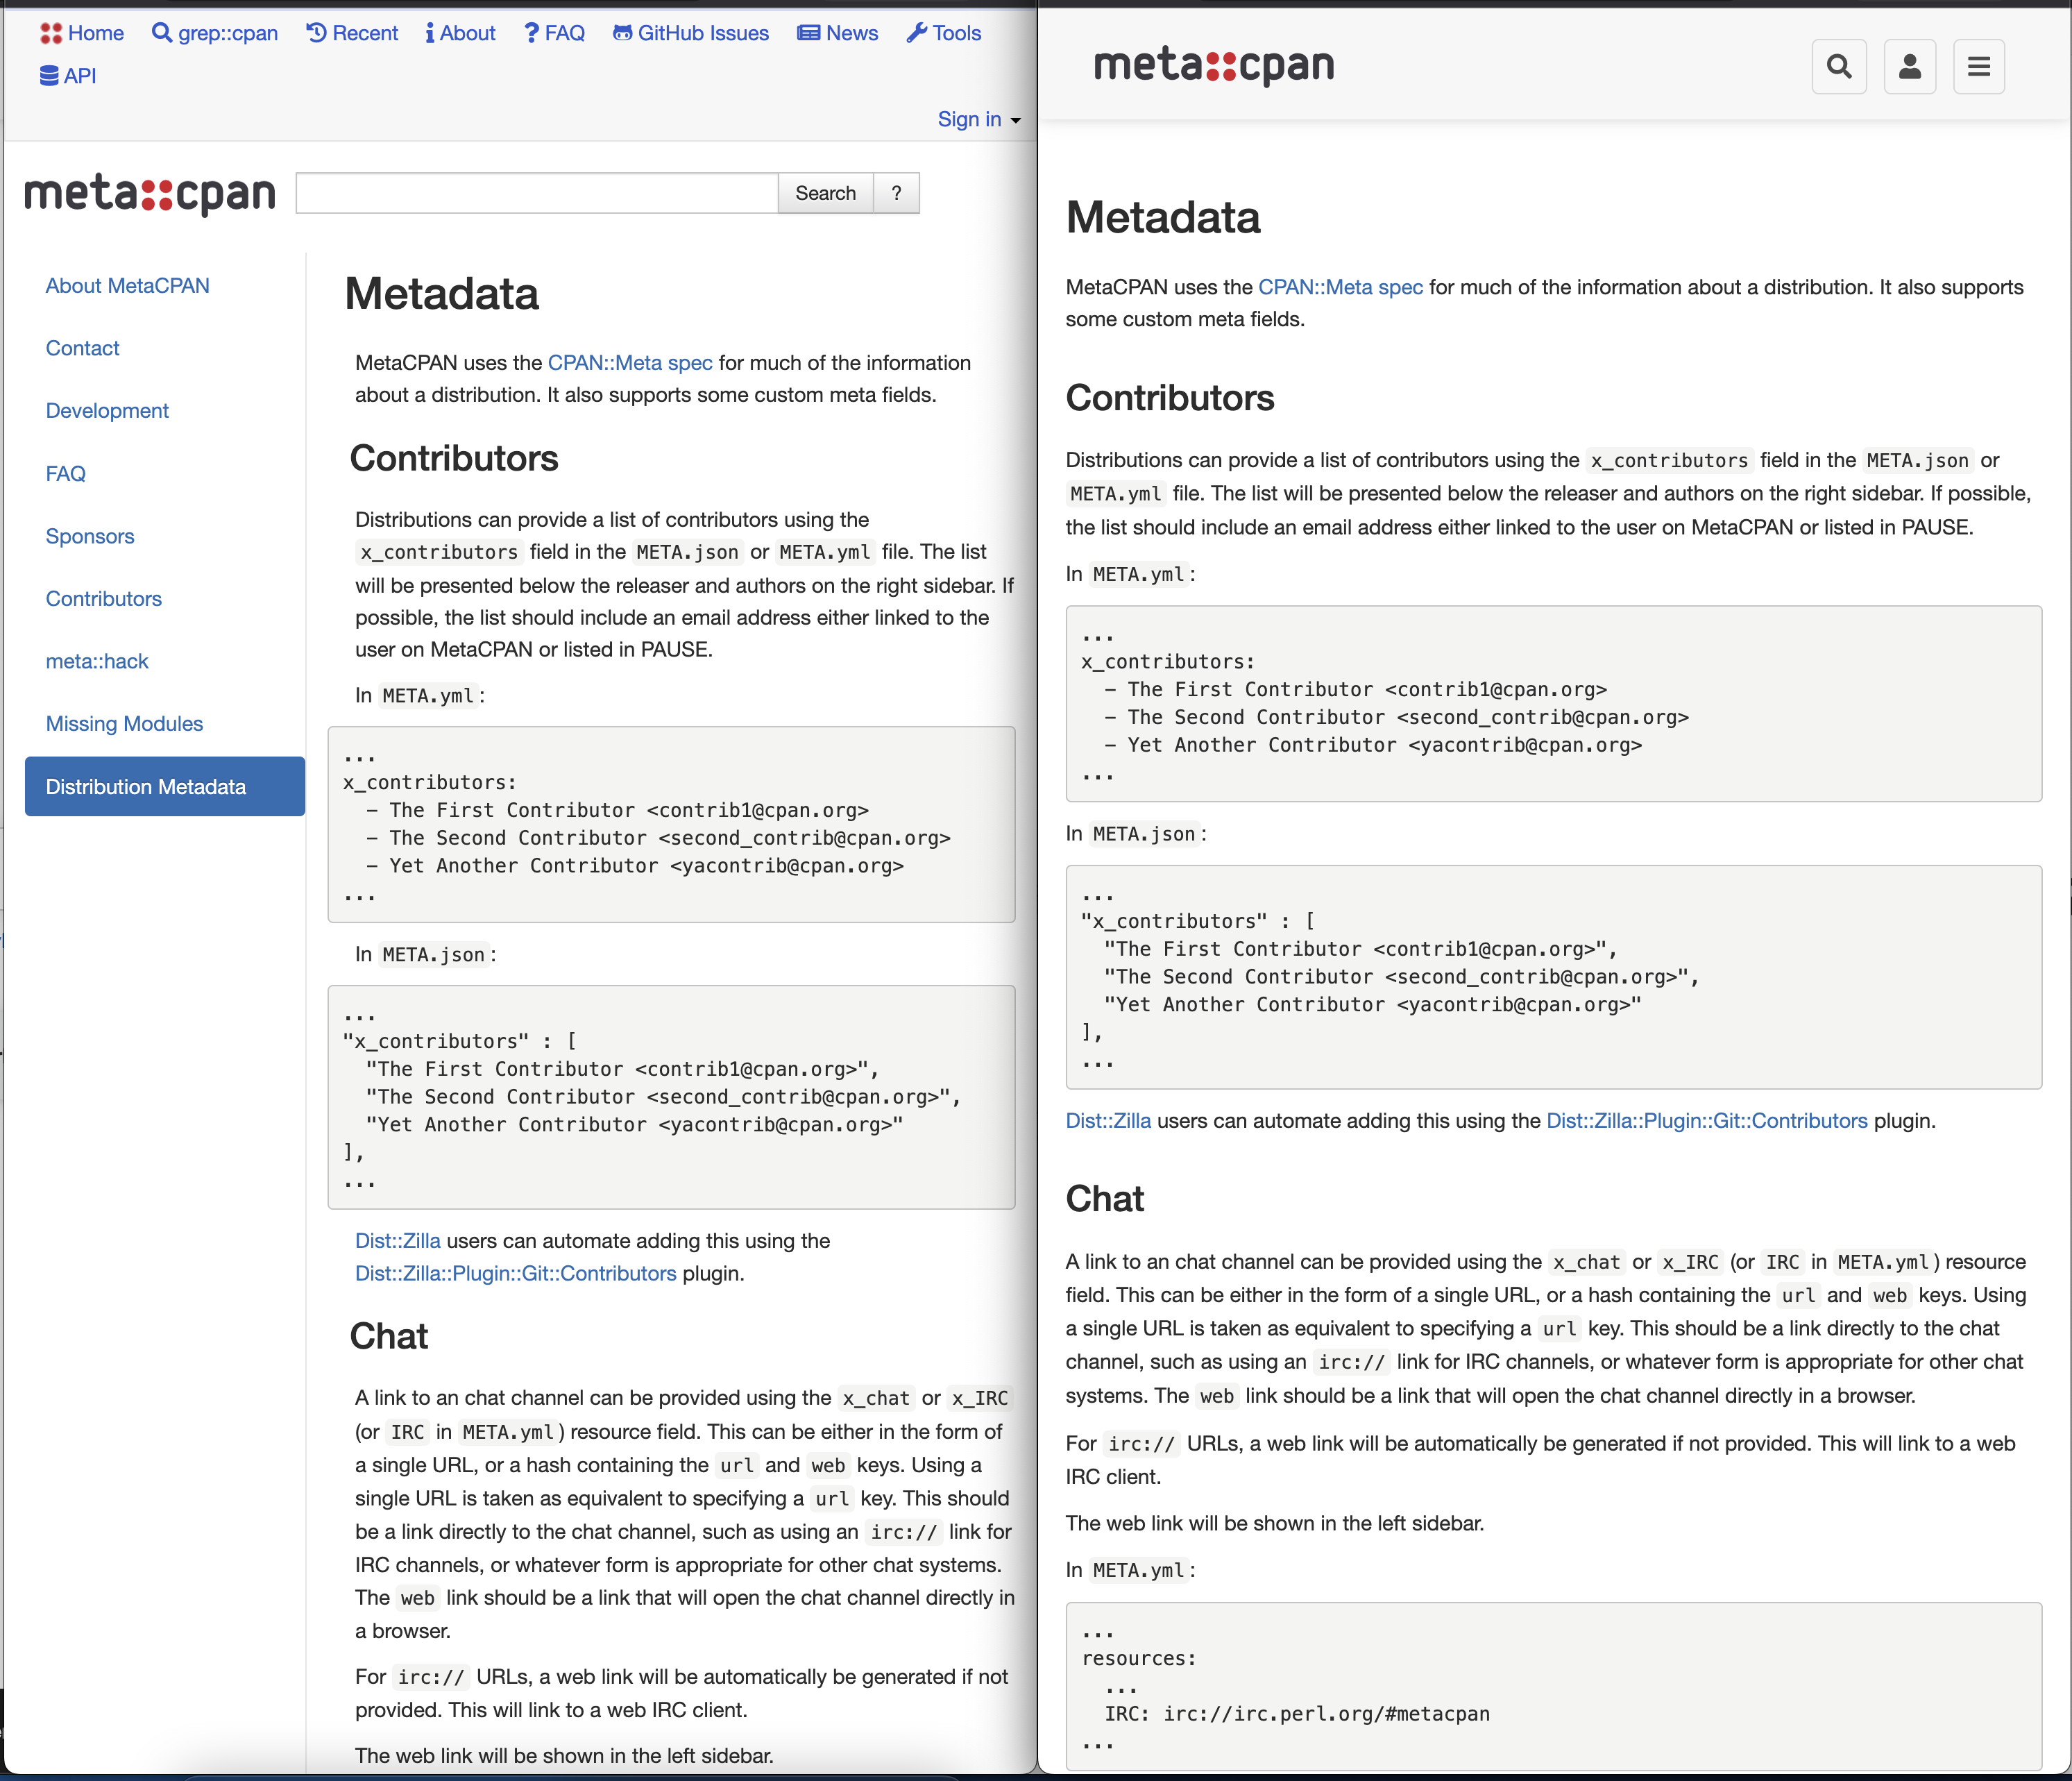Click the News newspaper icon
Screen dimensions: 2072x1781
tap(806, 33)
